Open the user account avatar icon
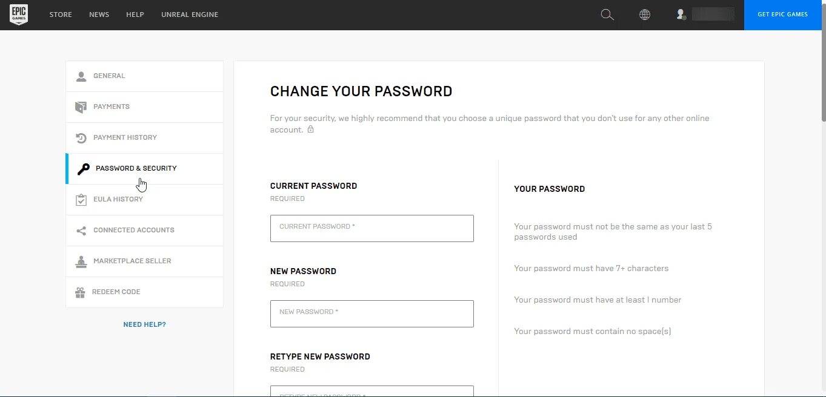The image size is (826, 397). point(681,15)
